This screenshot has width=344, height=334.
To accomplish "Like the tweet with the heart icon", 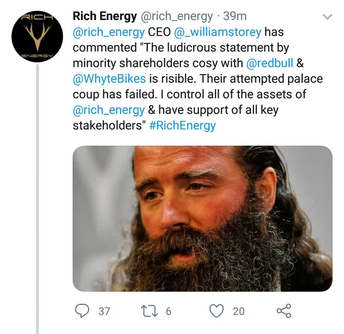I will 217,311.
